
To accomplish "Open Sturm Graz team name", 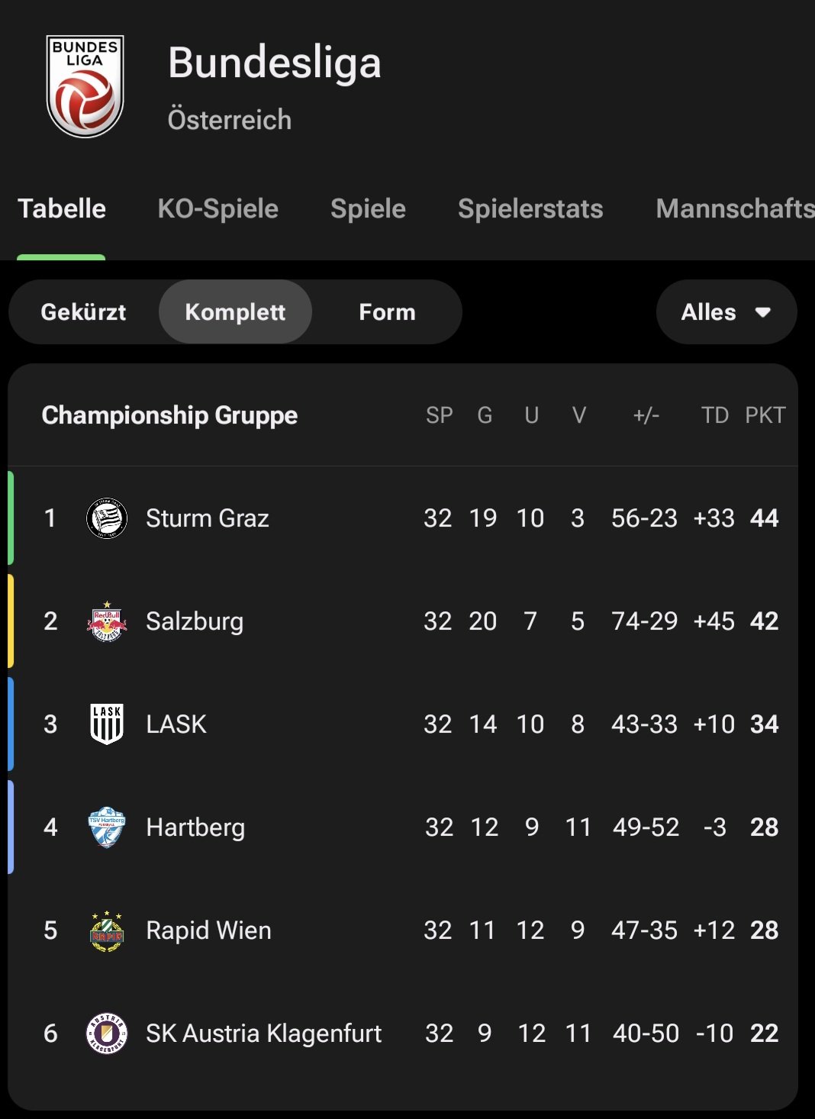I will click(x=208, y=518).
